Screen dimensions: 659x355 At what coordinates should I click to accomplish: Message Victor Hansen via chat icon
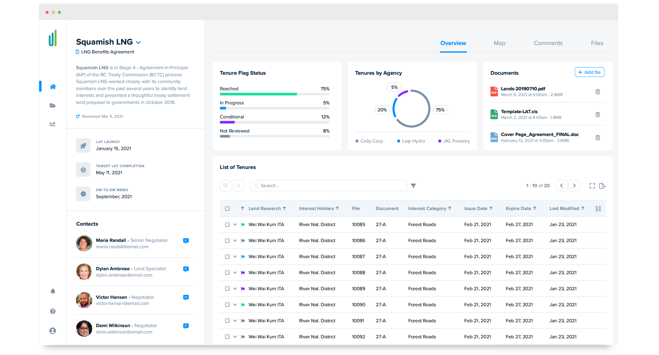186,297
